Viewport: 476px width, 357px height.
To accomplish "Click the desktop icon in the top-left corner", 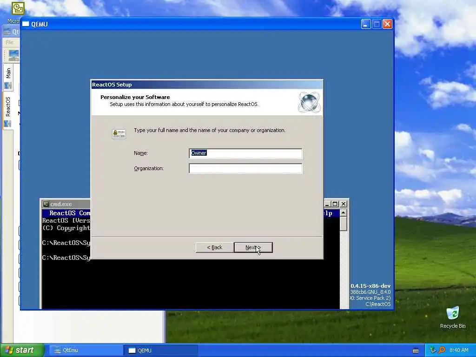I will 18,8.
